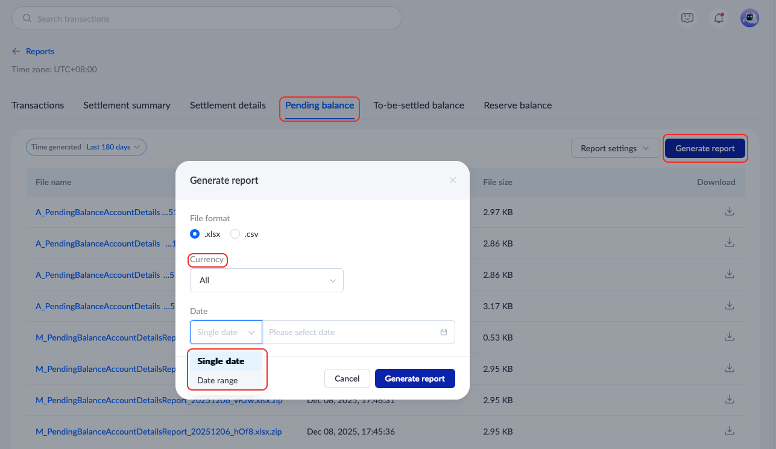The image size is (776, 449).
Task: Close the Generate report dialog with X
Action: tap(453, 180)
